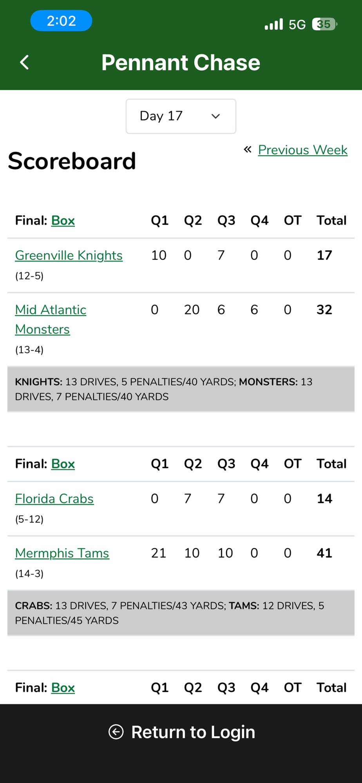Tap the Pennant Chase header title

(x=181, y=62)
